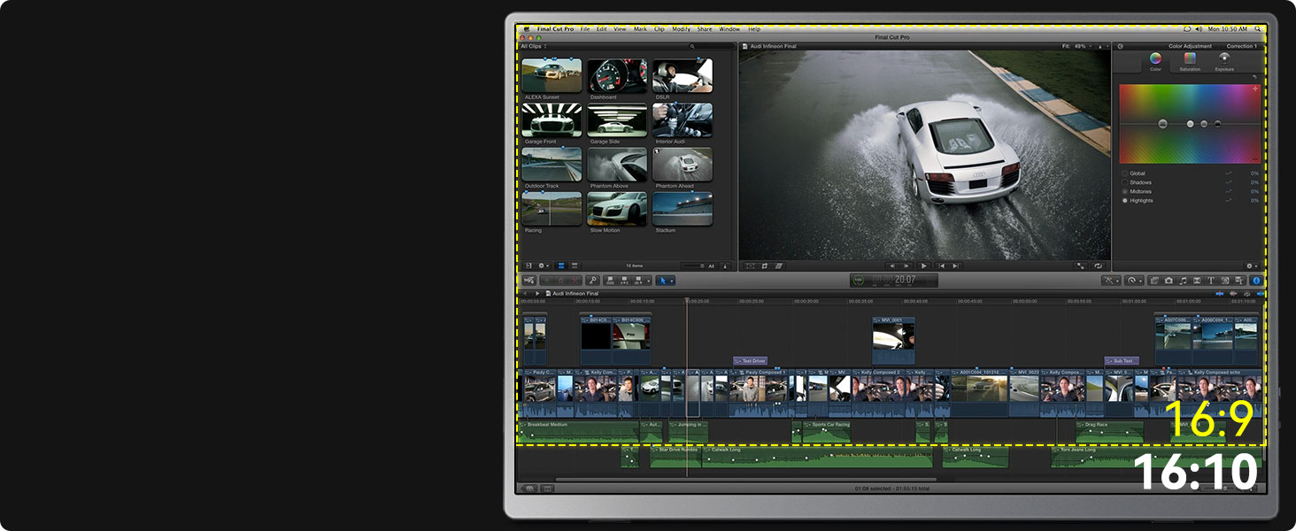This screenshot has height=531, width=1296.
Task: Open the Window menu
Action: pos(729,29)
